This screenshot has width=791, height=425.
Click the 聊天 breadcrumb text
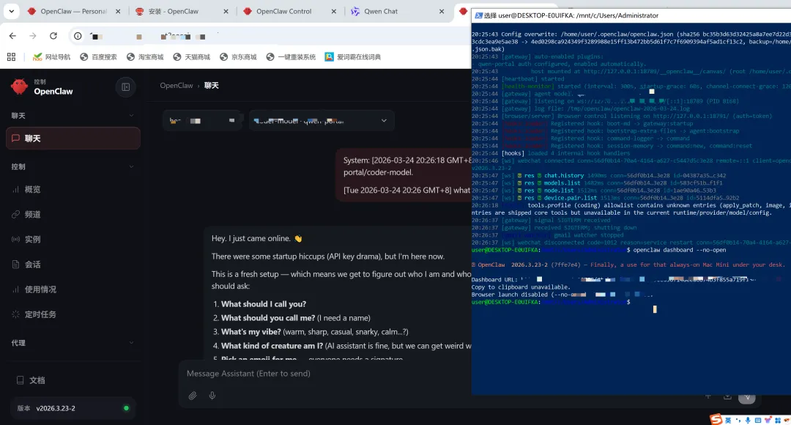click(x=212, y=86)
